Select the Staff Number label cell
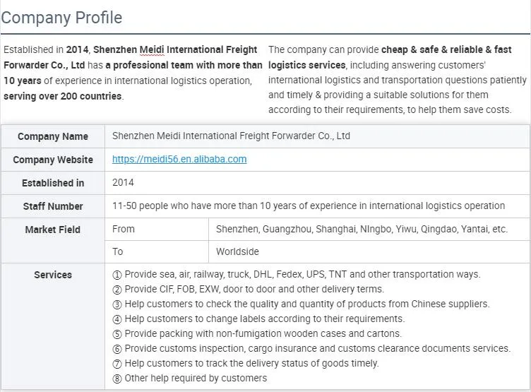This screenshot has width=531, height=392. coord(53,206)
